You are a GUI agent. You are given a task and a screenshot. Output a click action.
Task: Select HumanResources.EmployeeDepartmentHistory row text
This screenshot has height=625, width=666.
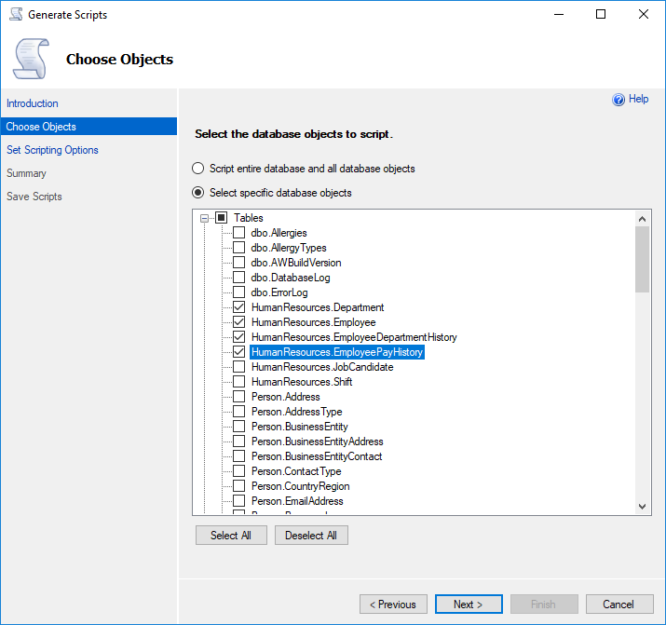pos(354,337)
